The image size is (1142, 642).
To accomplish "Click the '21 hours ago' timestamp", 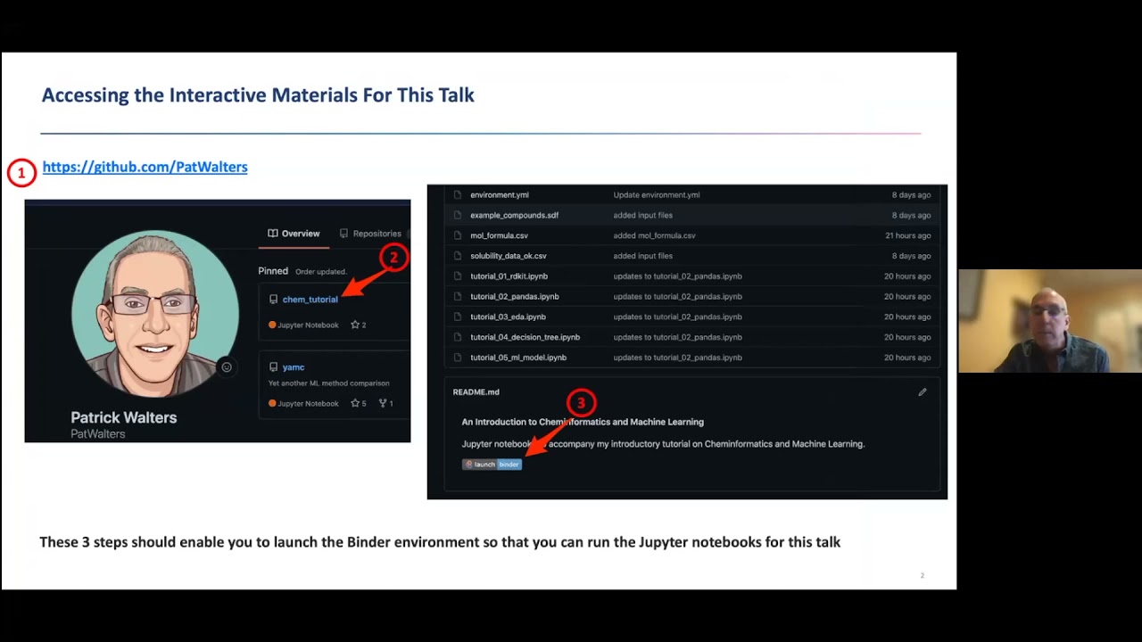I will coord(907,236).
